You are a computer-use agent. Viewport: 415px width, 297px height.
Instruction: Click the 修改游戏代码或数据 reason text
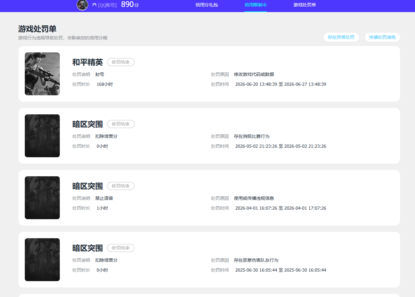[x=254, y=74]
